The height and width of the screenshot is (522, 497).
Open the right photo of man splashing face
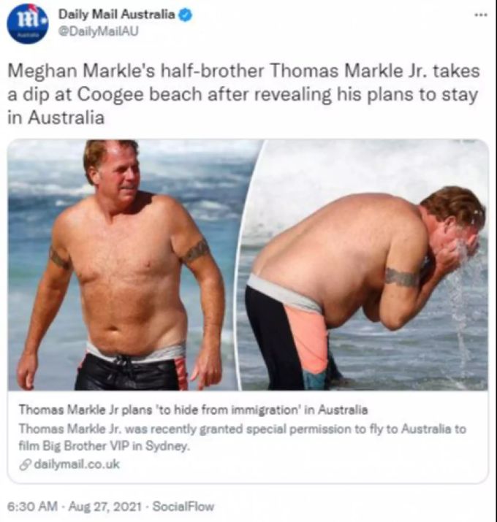(x=364, y=265)
